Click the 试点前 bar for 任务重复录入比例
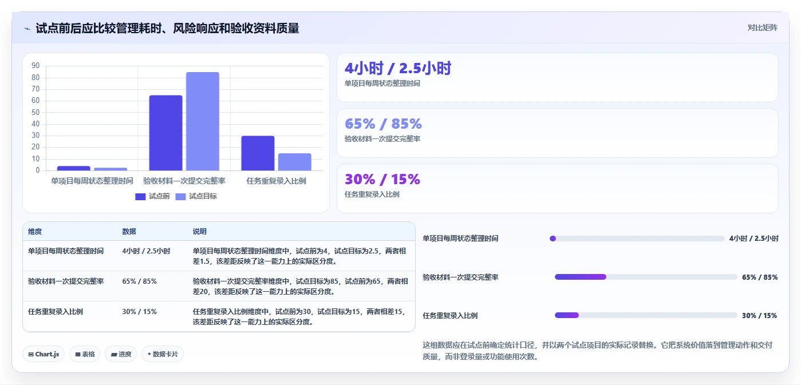This screenshot has height=385, width=801. [x=258, y=153]
